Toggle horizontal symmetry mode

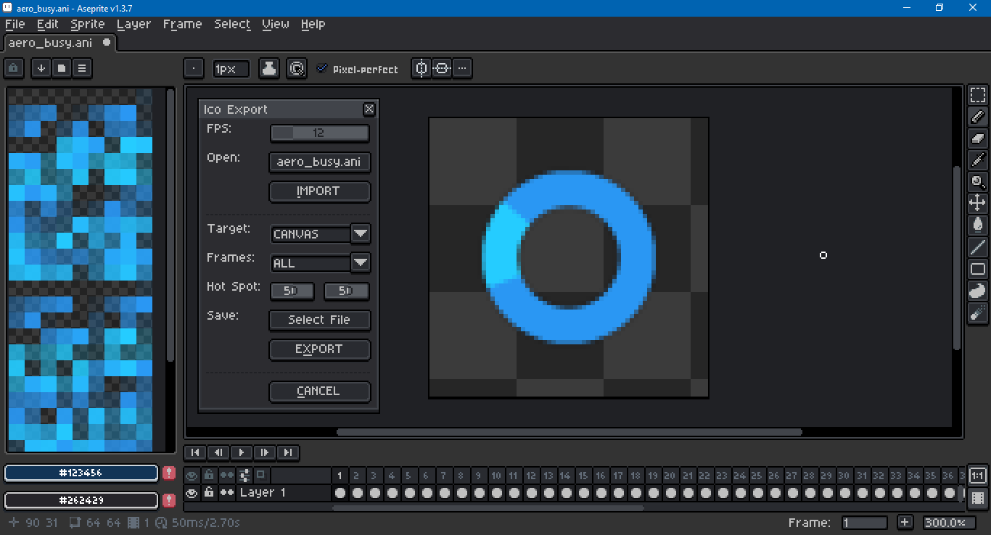point(442,69)
